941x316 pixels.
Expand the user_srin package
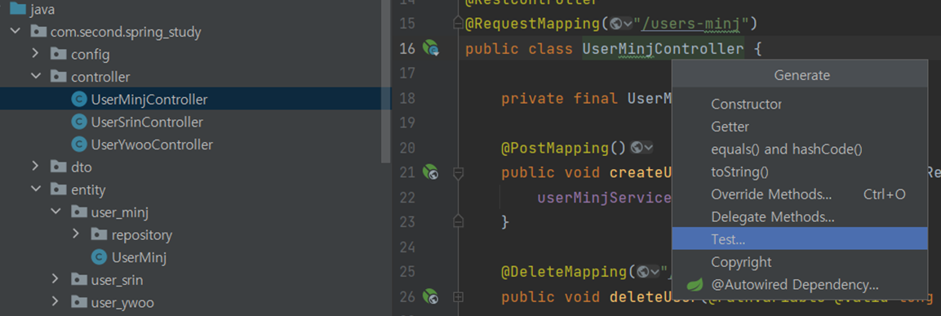pos(55,279)
